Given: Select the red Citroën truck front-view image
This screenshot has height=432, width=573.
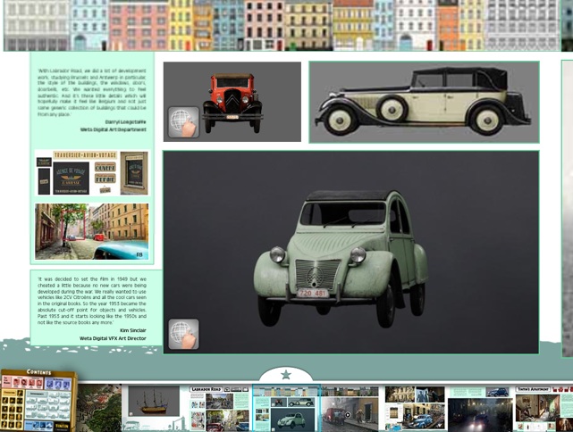Looking at the screenshot, I should coord(232,102).
